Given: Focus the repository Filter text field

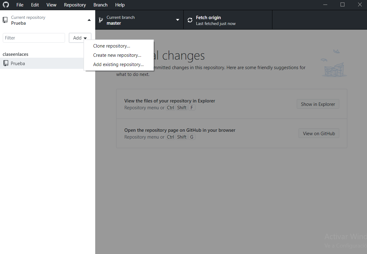Looking at the screenshot, I should (x=34, y=38).
